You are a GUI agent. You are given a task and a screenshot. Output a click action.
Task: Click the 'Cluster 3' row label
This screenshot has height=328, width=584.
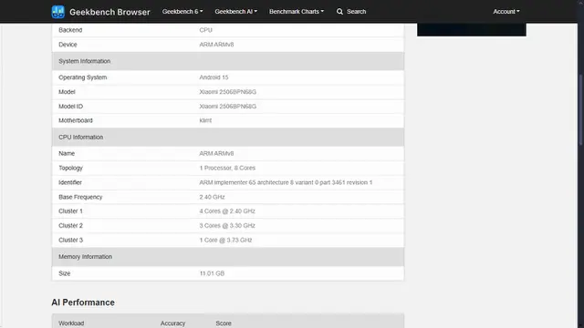point(71,241)
